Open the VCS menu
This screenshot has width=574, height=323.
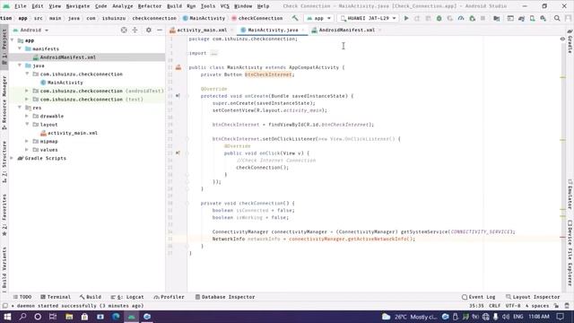[x=225, y=6]
